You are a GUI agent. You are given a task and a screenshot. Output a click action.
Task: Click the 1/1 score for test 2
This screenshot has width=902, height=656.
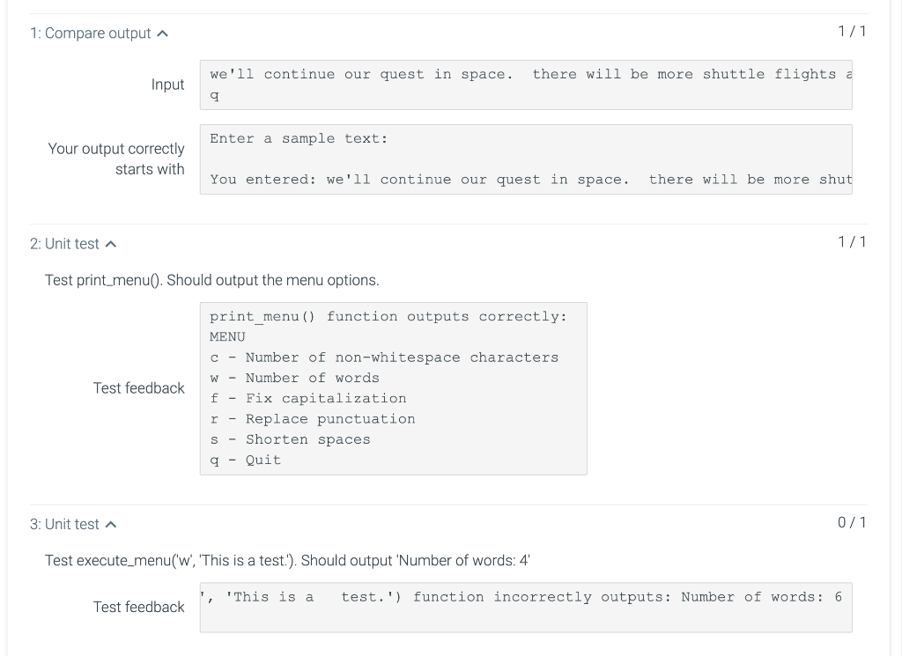pyautogui.click(x=852, y=242)
